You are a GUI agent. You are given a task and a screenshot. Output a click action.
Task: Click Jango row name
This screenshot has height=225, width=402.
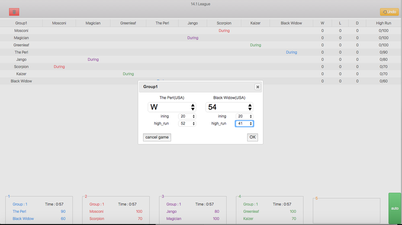21,59
